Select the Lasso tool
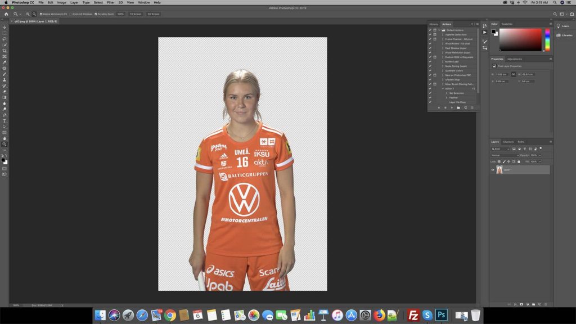 4,39
